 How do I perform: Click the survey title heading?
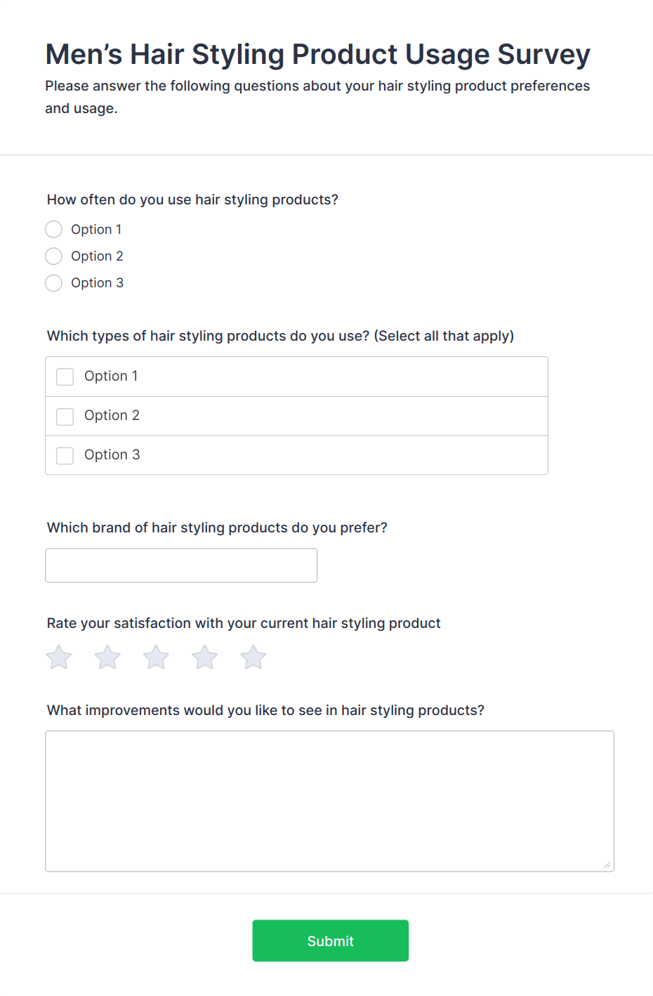point(317,54)
